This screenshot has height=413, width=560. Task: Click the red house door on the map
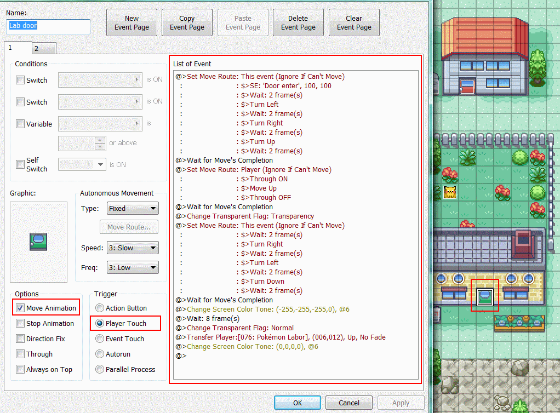tap(467, 87)
